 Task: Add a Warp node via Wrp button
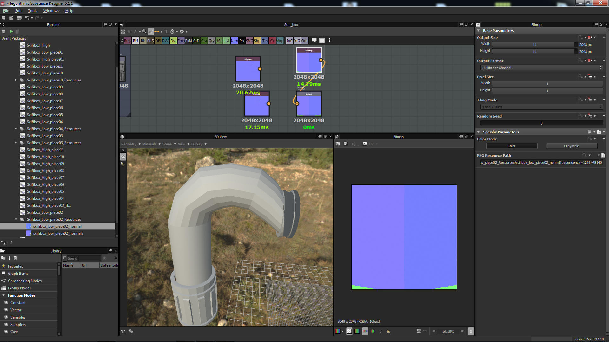tap(280, 41)
